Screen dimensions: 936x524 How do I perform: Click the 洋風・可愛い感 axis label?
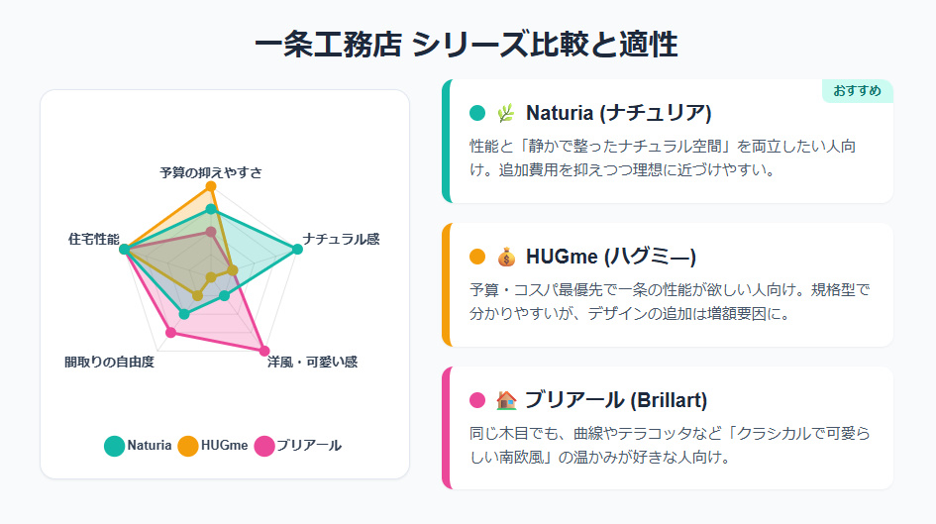pos(312,363)
